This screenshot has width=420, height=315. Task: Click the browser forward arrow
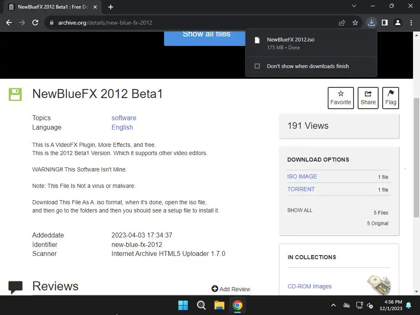click(22, 23)
